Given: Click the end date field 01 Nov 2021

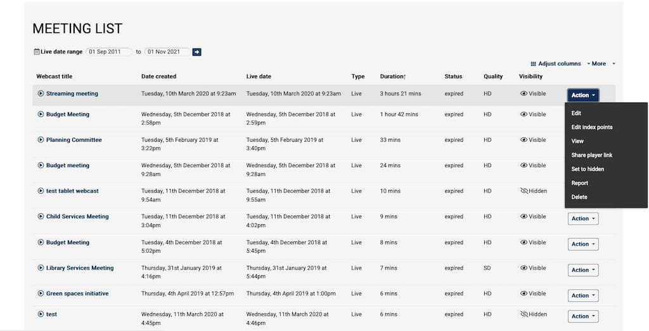Looking at the screenshot, I should point(167,52).
